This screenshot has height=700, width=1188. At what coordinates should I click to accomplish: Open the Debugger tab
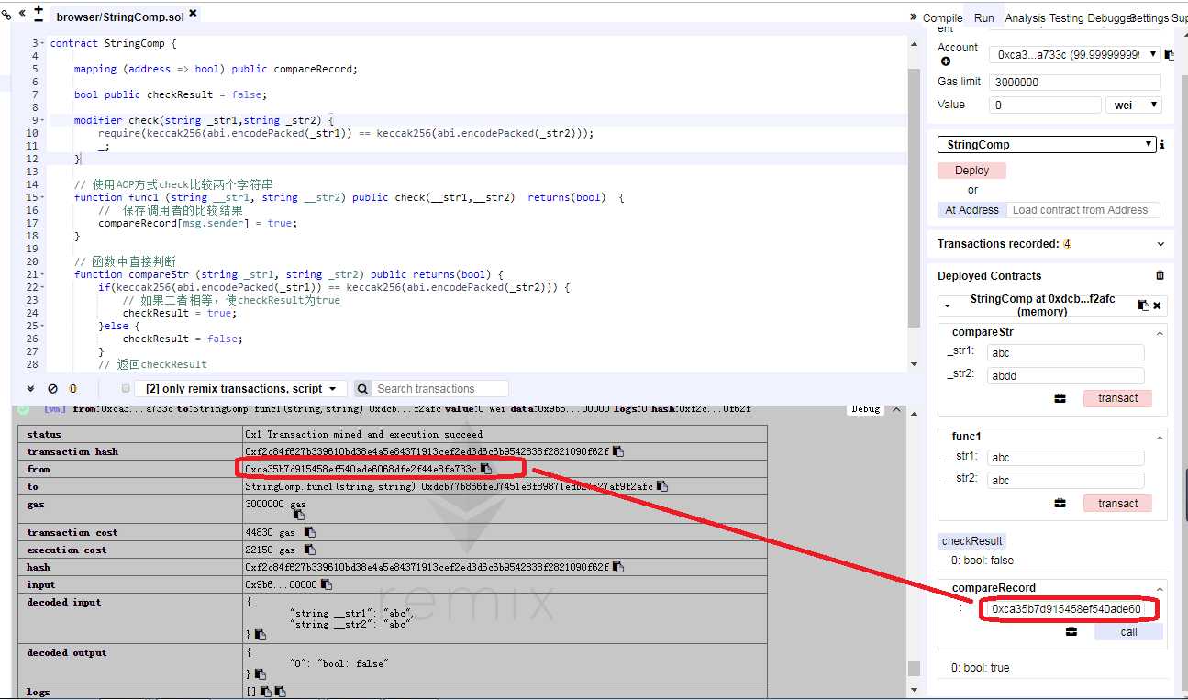click(1108, 17)
